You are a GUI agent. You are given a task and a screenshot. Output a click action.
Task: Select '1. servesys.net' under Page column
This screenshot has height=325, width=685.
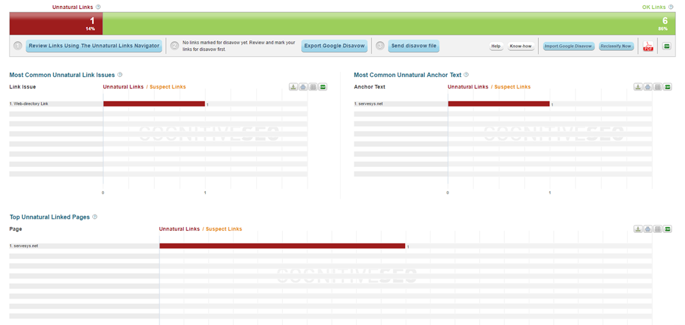pyautogui.click(x=24, y=246)
